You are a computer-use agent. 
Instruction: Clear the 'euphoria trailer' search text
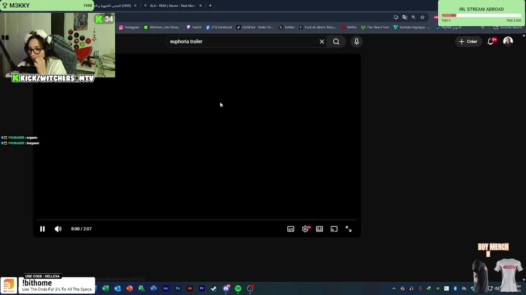click(322, 41)
